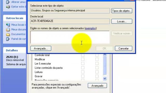Screen dimensions: 166x93
Task: Open the Avançado... dialog button
Action: click(41, 49)
